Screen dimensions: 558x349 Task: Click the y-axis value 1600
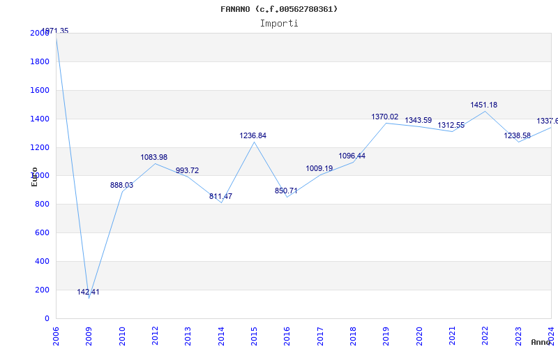(x=40, y=90)
